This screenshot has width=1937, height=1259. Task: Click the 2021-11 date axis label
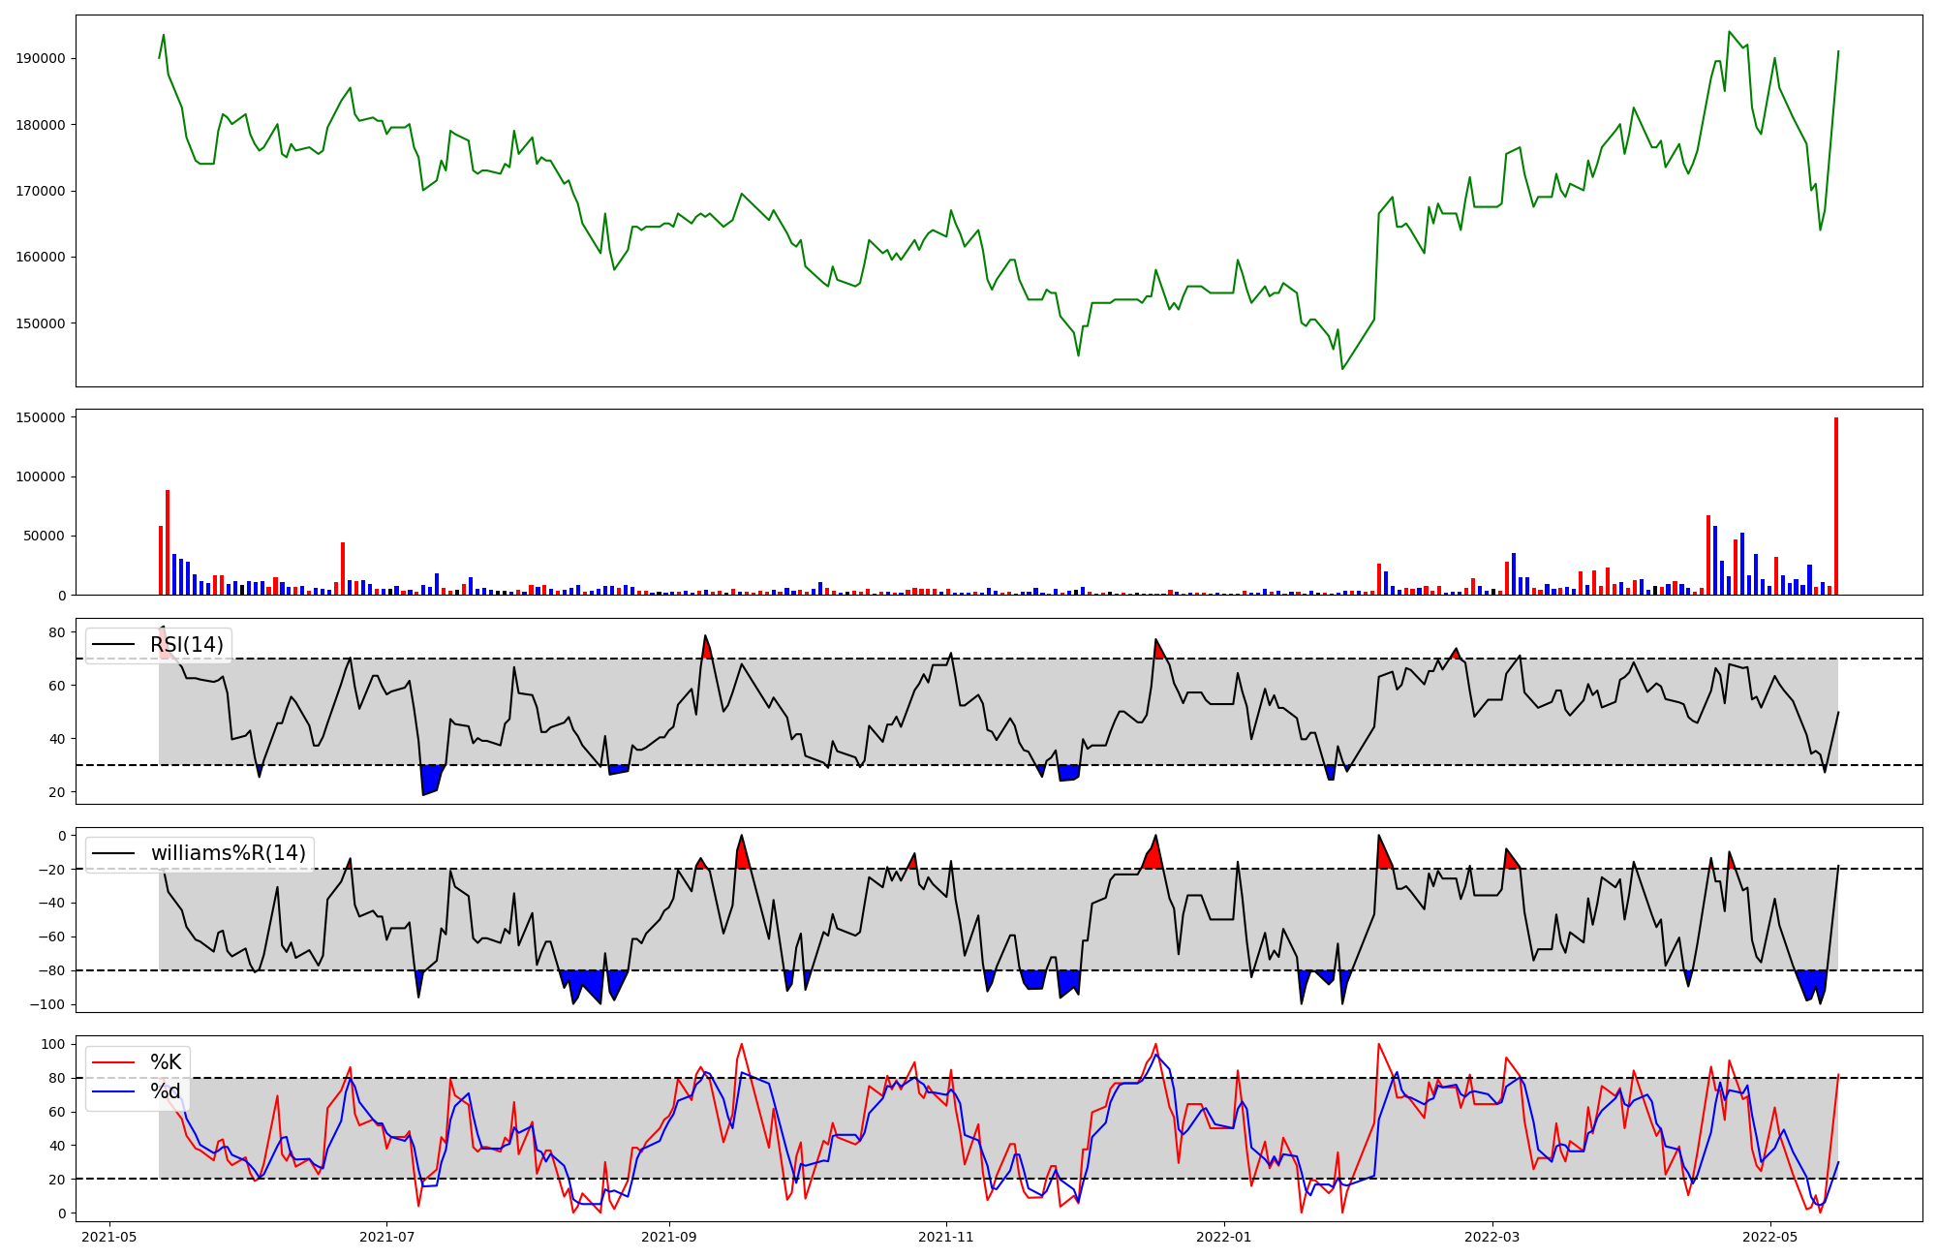pyautogui.click(x=946, y=1237)
